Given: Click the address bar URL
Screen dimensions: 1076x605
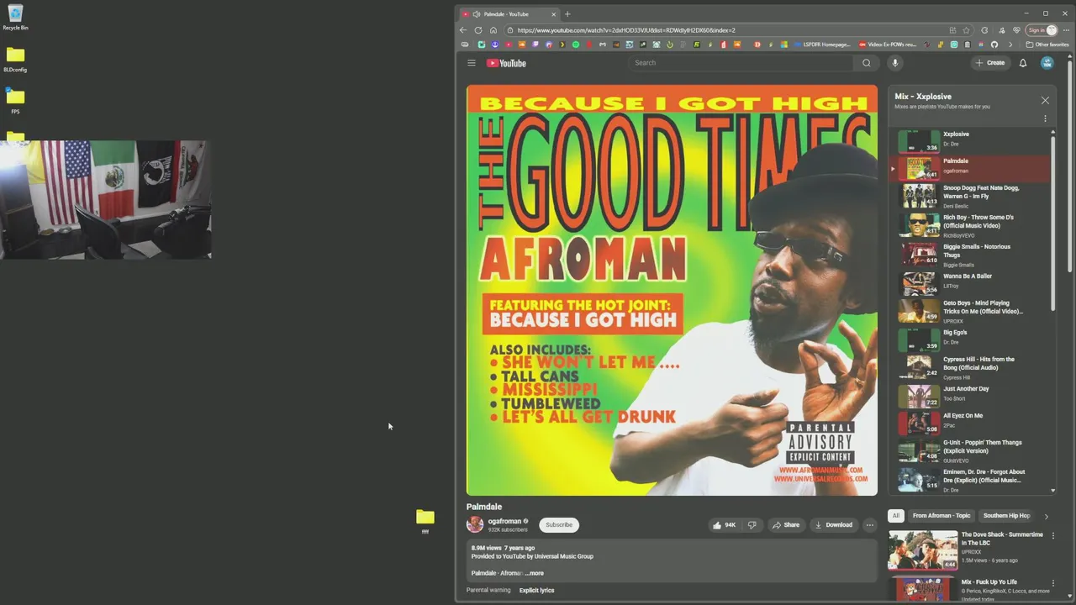Looking at the screenshot, I should (x=626, y=30).
